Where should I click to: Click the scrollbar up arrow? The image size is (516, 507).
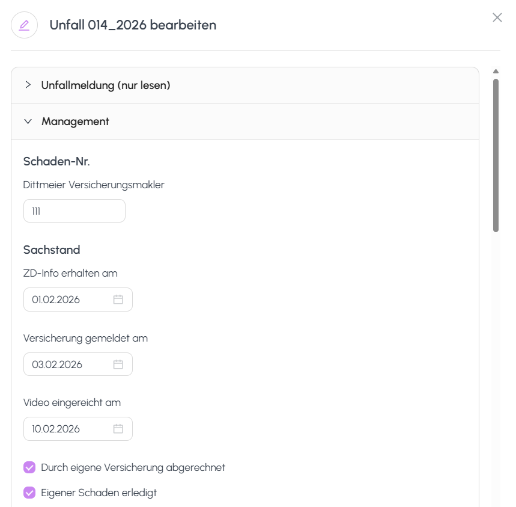(496, 72)
